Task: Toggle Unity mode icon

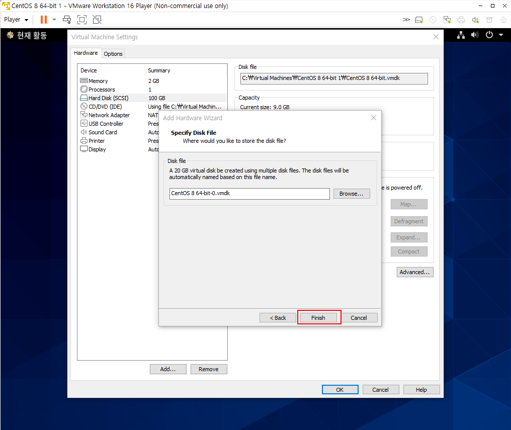Action: click(x=97, y=20)
